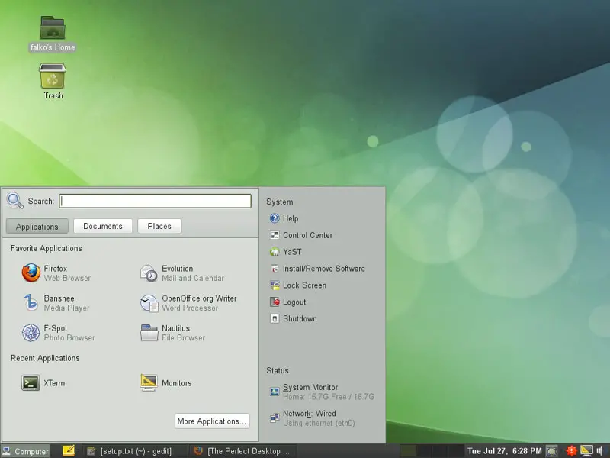Viewport: 610px width, 458px height.
Task: Open System Monitor under Status
Action: point(322,392)
